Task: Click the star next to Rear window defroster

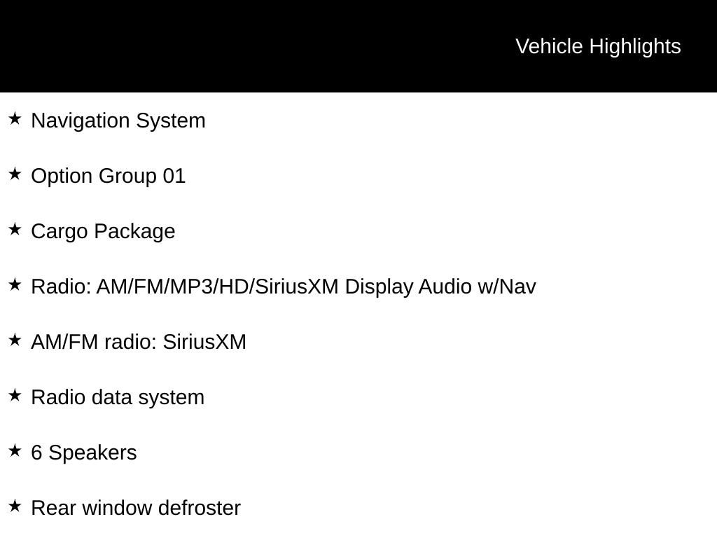Action: pyautogui.click(x=15, y=506)
